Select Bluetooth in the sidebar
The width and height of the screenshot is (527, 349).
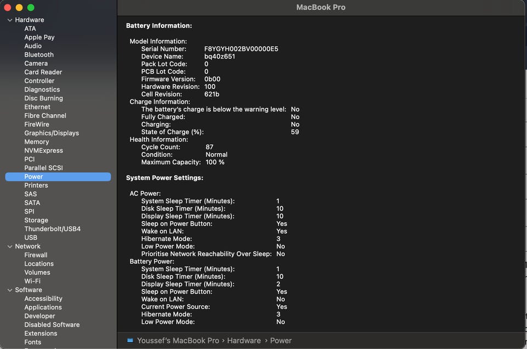point(39,55)
